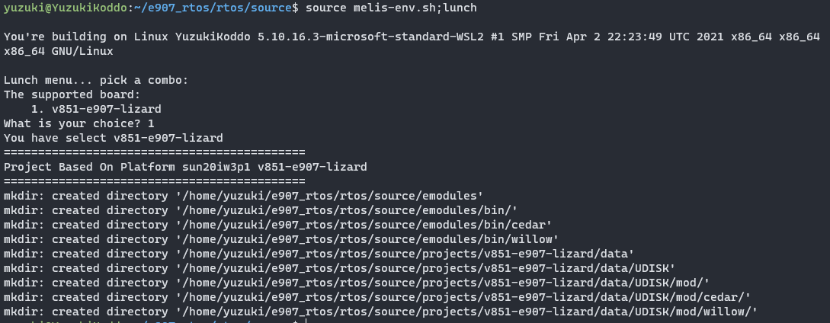Screen dimensions: 830x323
Task: Click the 'Lunch menu... pick a combo:' line
Action: tap(95, 80)
